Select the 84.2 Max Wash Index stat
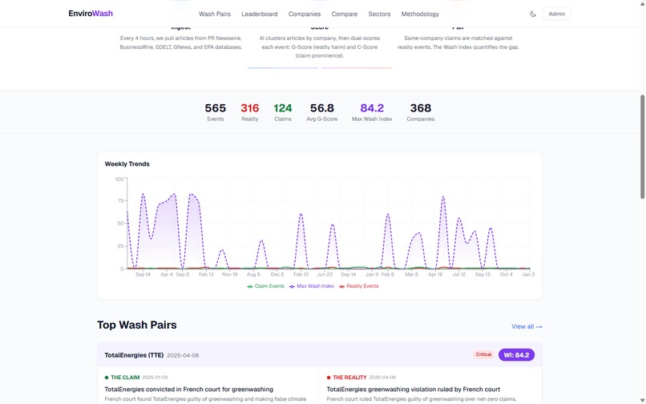 tap(372, 112)
